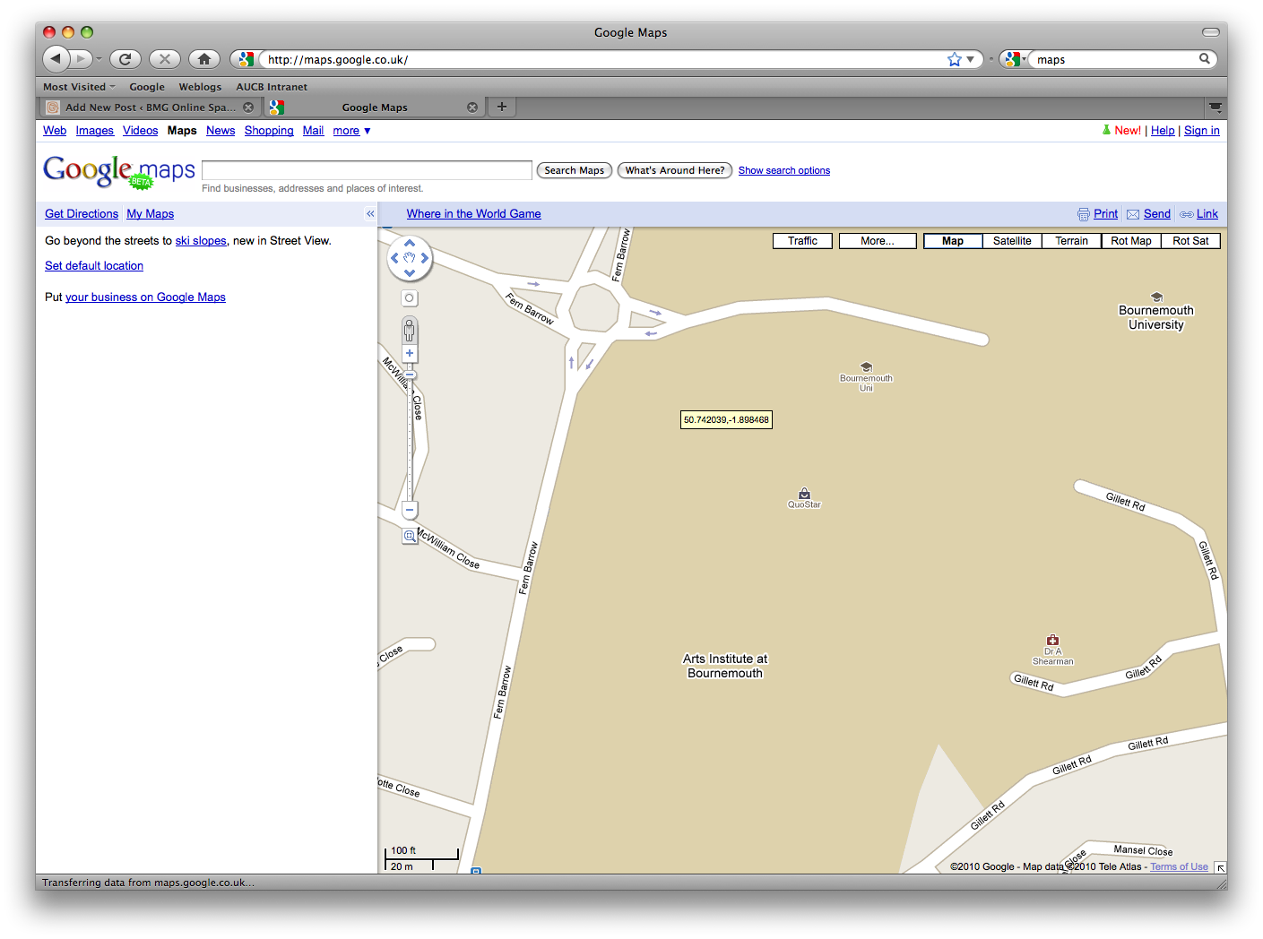Image resolution: width=1263 pixels, height=939 pixels.
Task: Switch to Satellite view
Action: coord(1012,241)
